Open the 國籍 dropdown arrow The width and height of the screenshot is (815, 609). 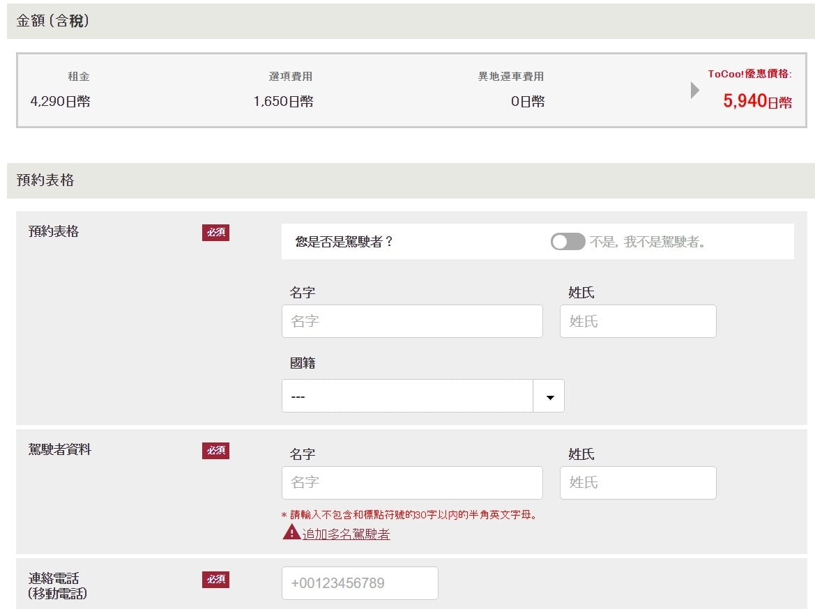pos(549,396)
